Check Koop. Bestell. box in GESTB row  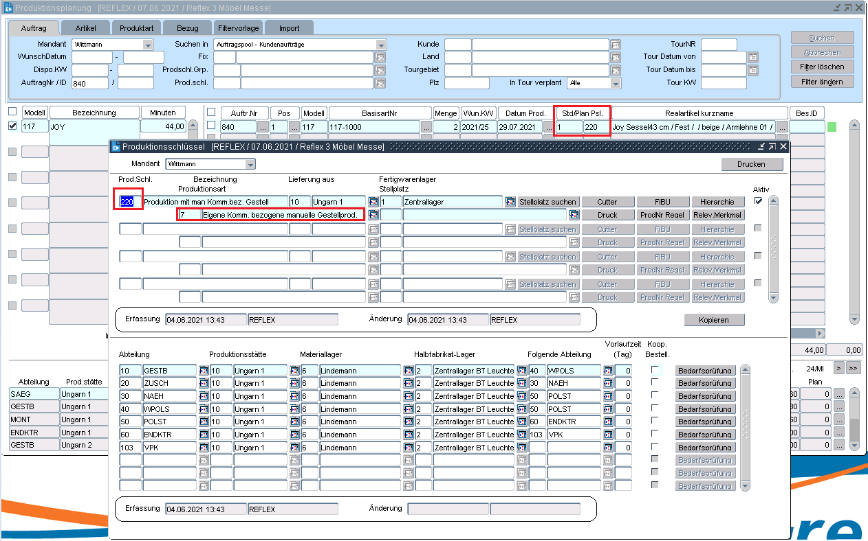(655, 370)
